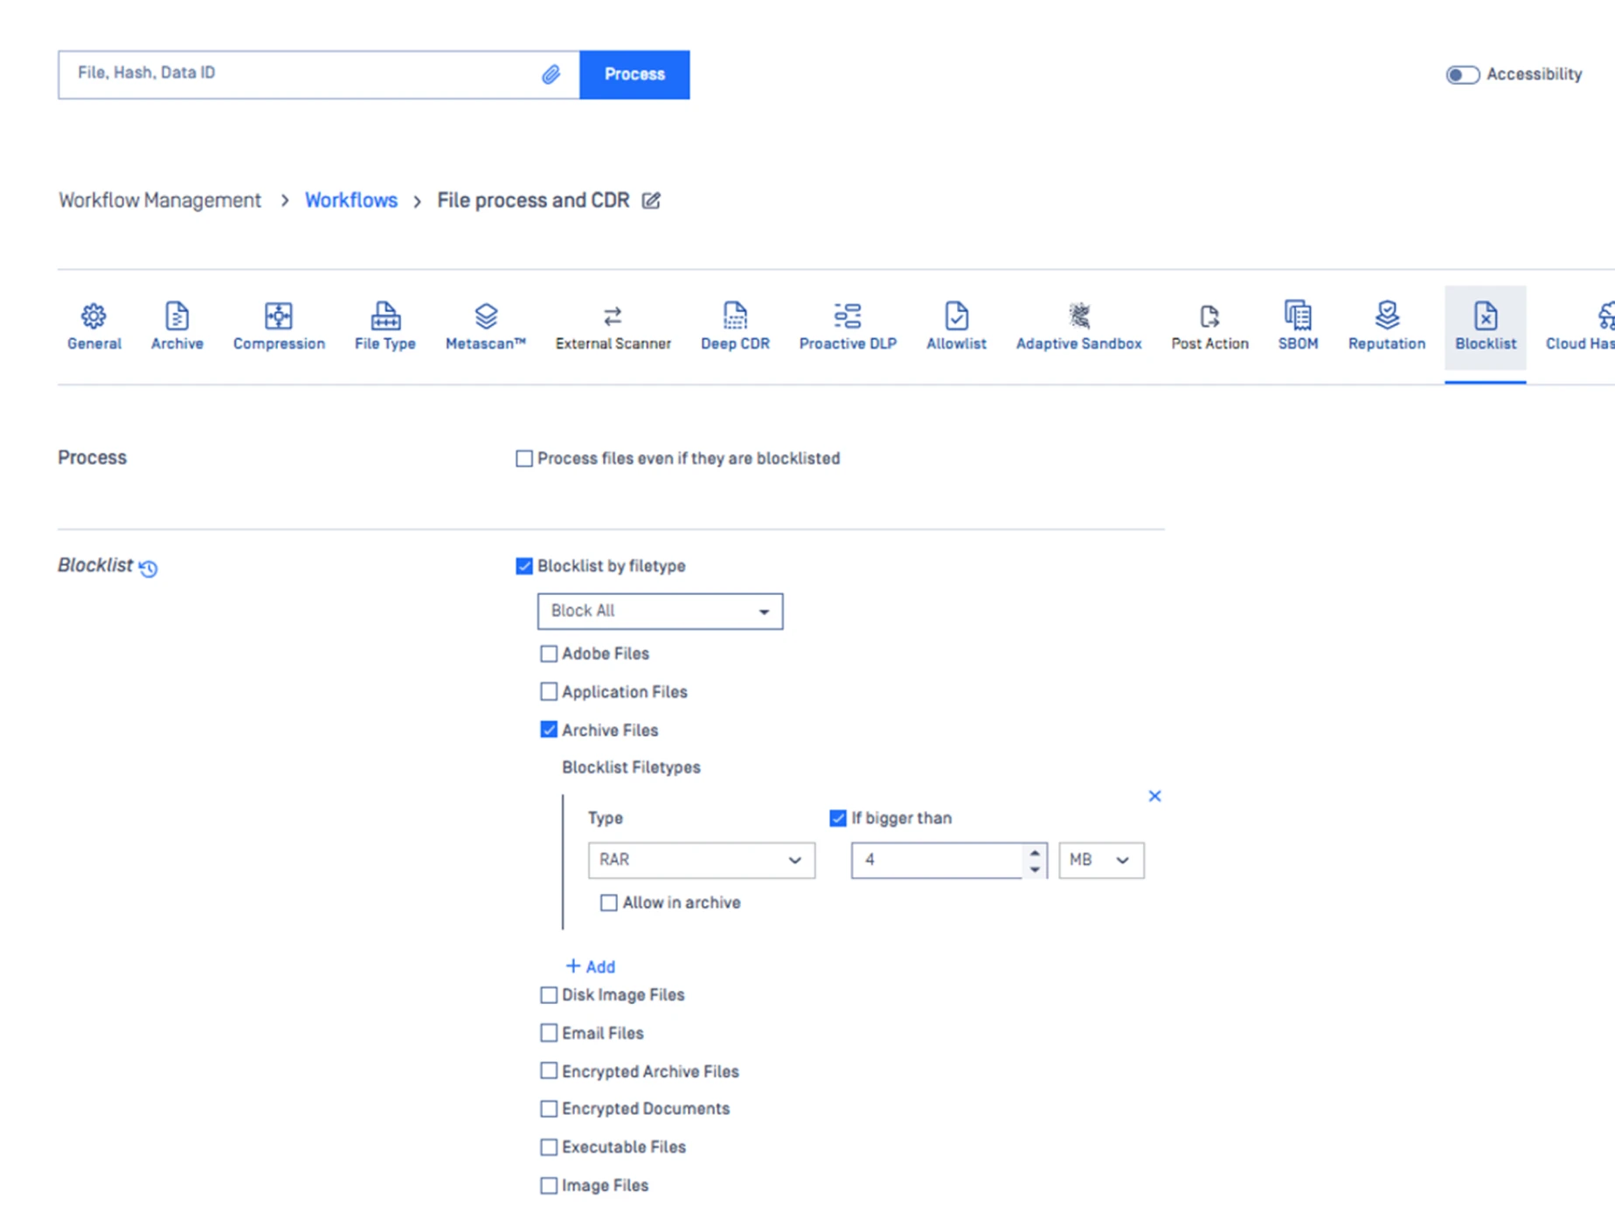Image resolution: width=1615 pixels, height=1211 pixels.
Task: Switch to the Allowlist tab
Action: [x=956, y=327]
